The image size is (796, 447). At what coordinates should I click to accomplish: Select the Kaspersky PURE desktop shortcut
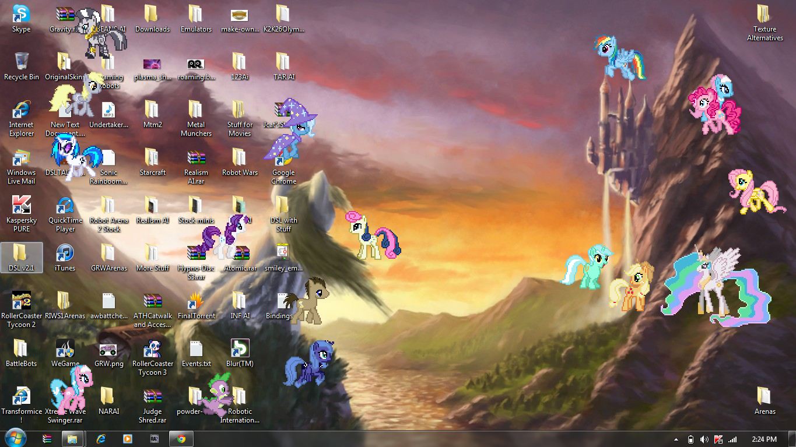tap(22, 214)
